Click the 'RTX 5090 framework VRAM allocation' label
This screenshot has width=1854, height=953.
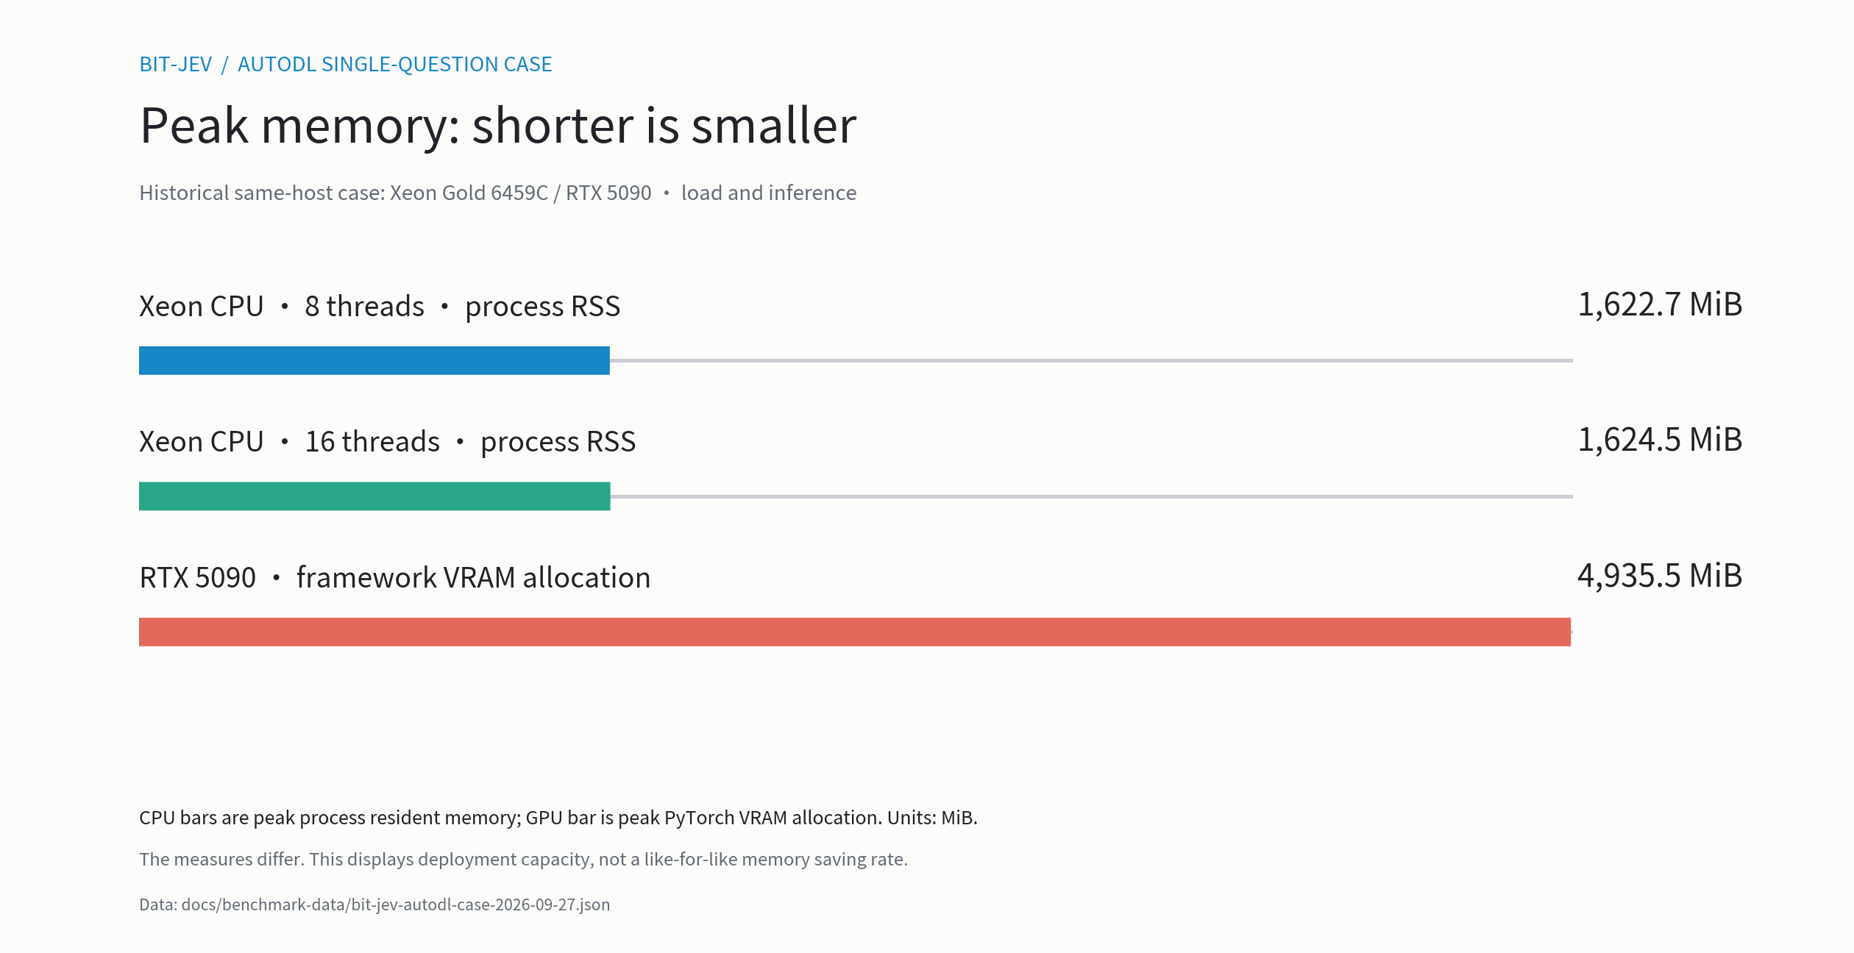pos(395,578)
